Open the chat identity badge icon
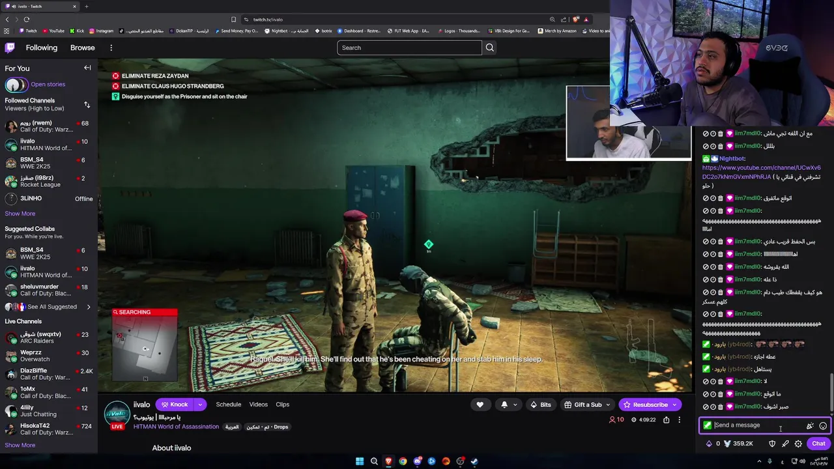The image size is (834, 469). click(x=708, y=425)
